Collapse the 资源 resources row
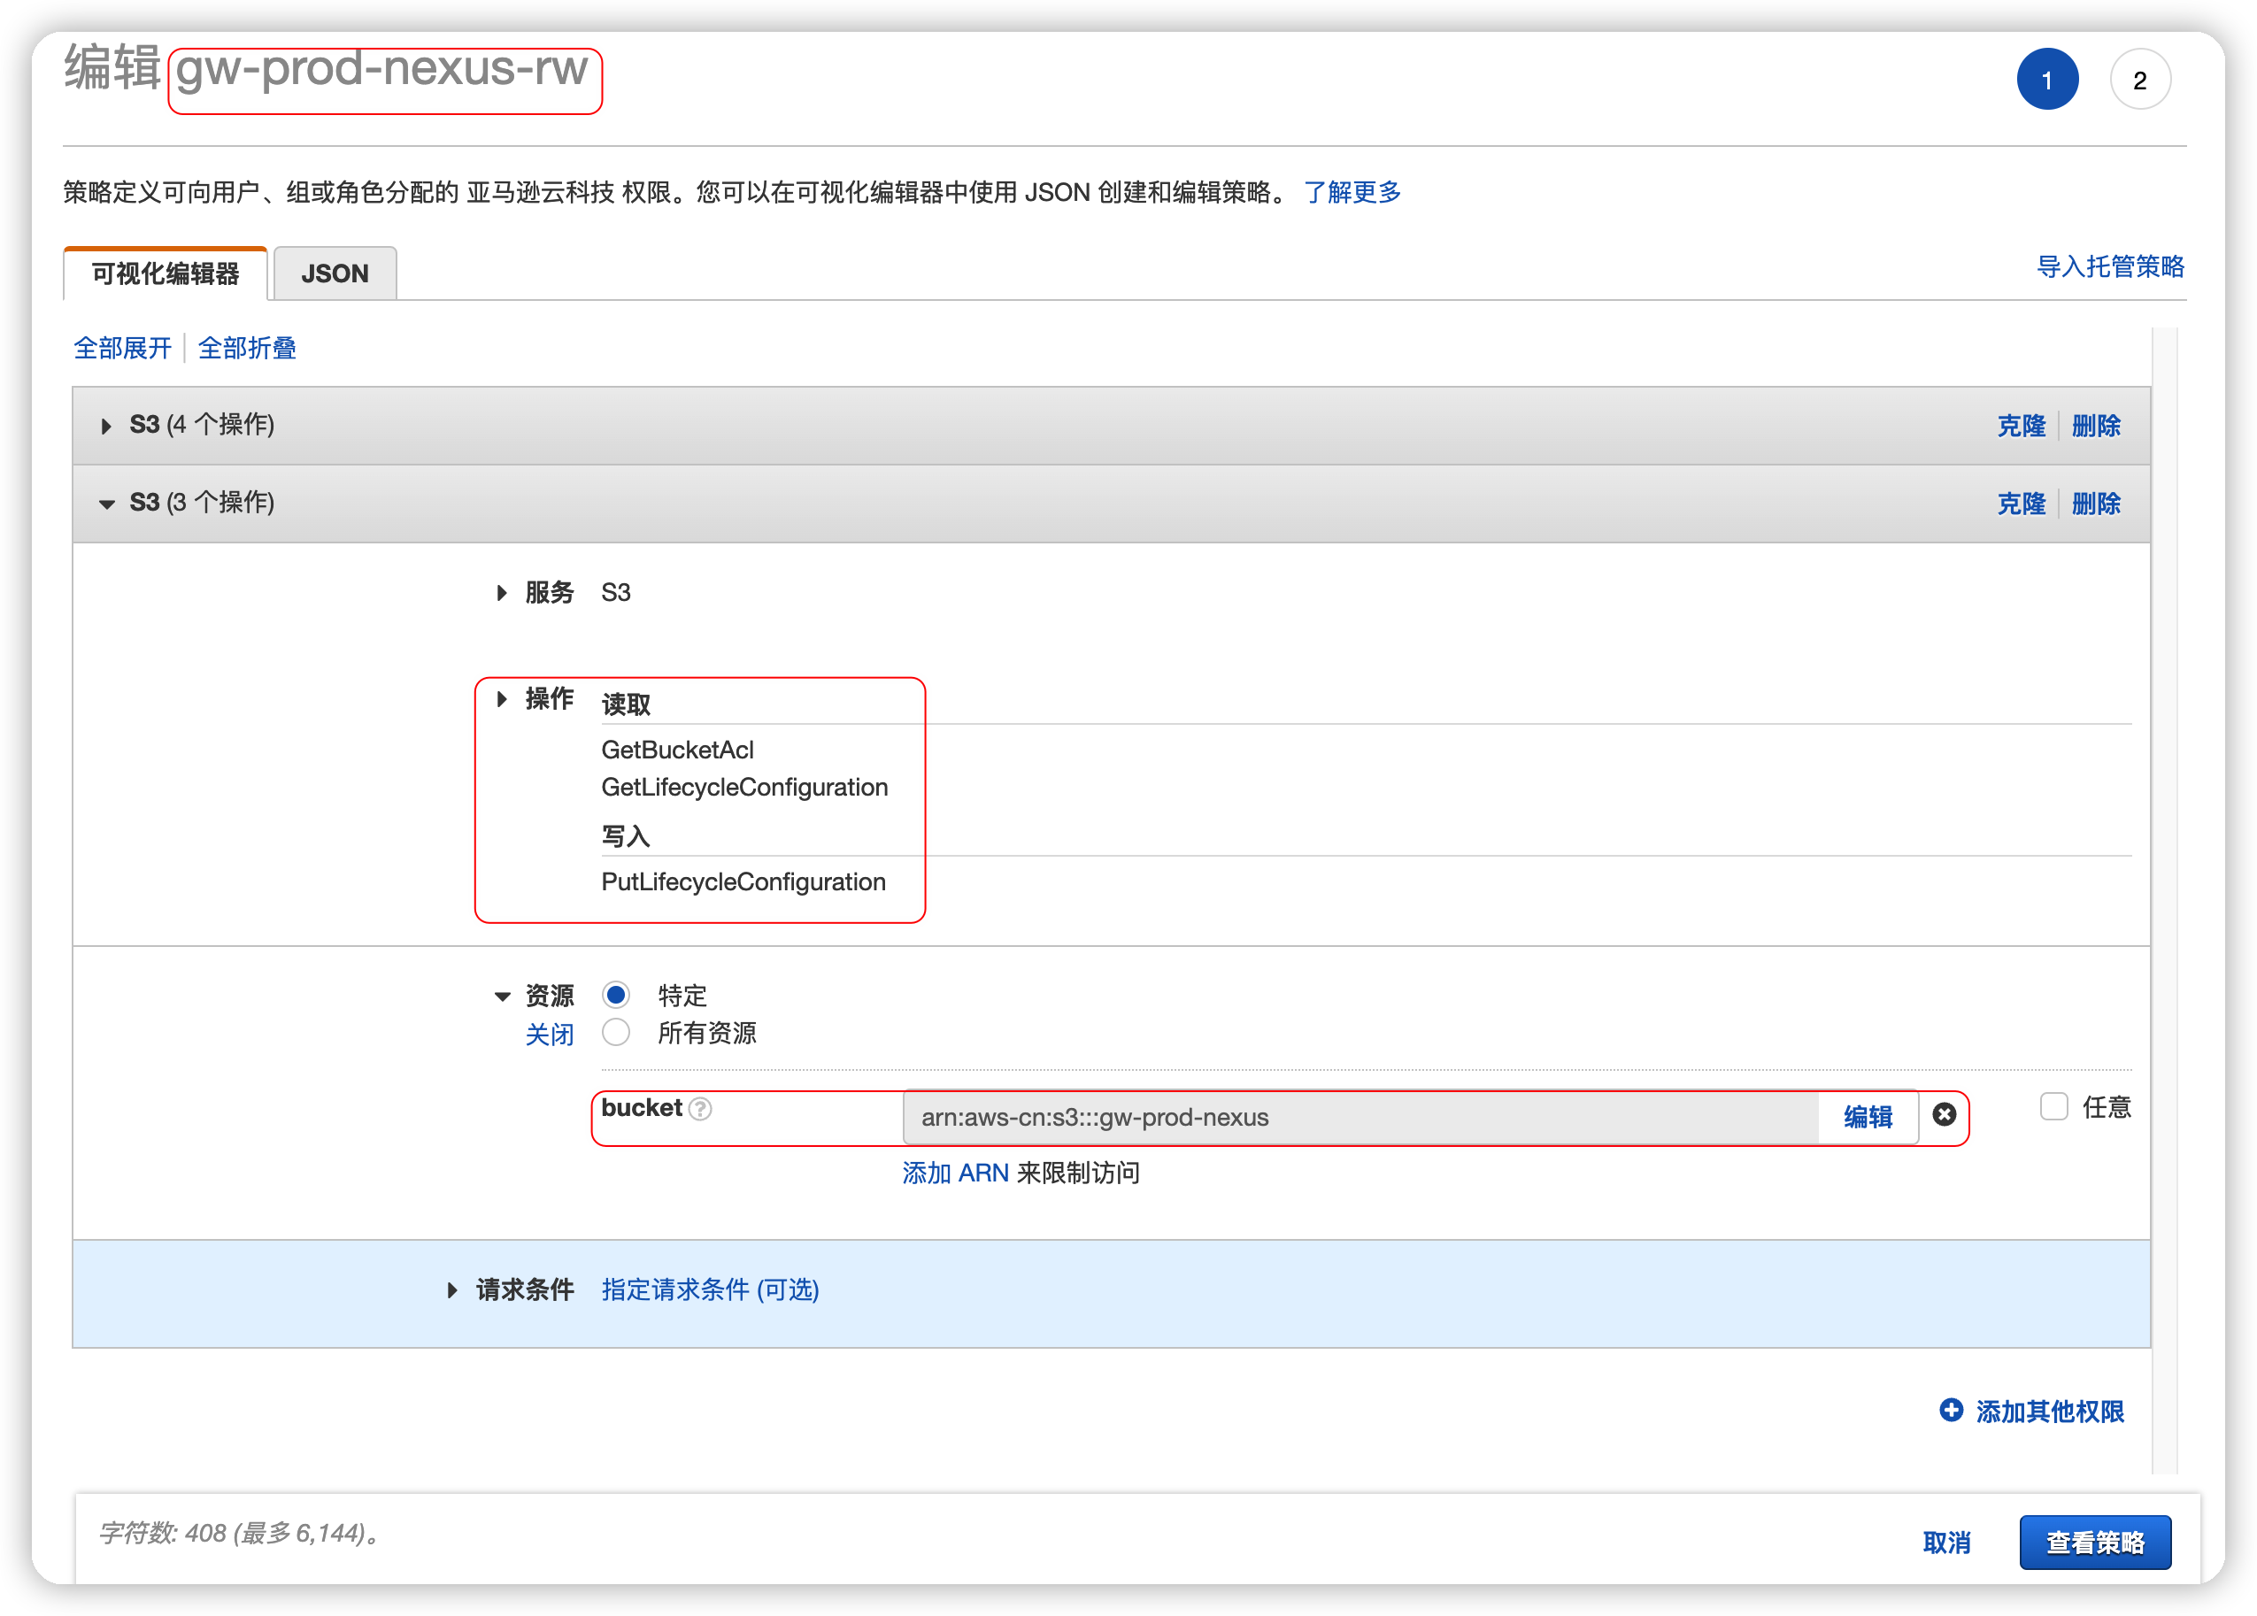 [x=502, y=997]
